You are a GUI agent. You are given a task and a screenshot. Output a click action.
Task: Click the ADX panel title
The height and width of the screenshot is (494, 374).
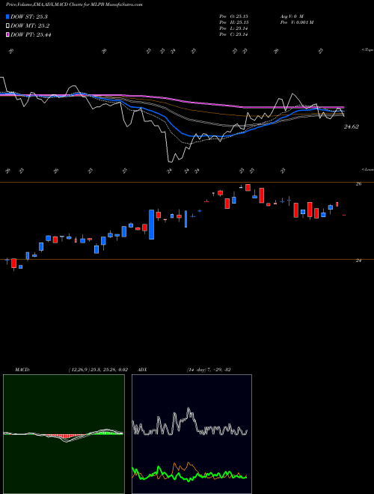click(x=143, y=370)
